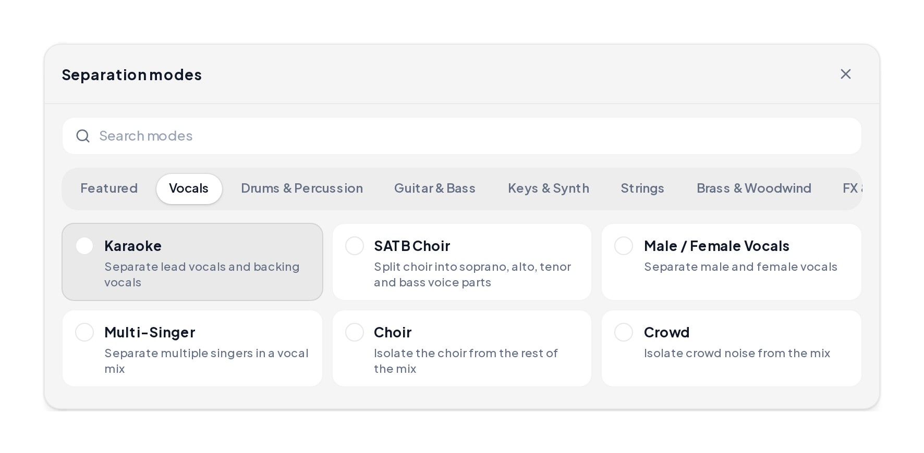Click the Male / Female Vocals title

(716, 246)
